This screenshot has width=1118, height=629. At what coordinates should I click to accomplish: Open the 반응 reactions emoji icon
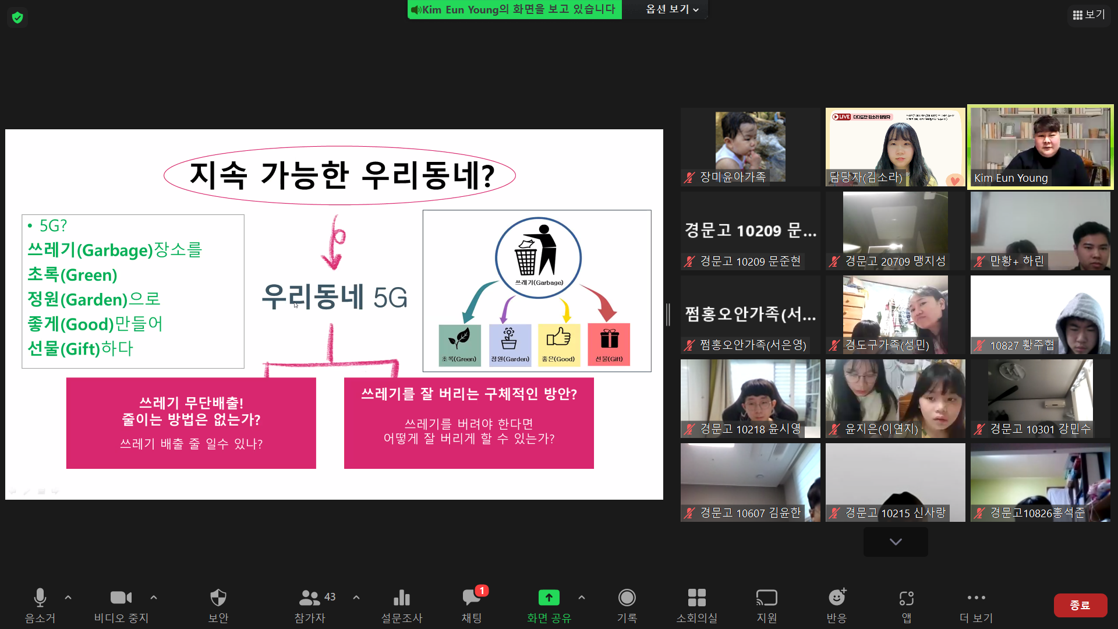point(836,598)
